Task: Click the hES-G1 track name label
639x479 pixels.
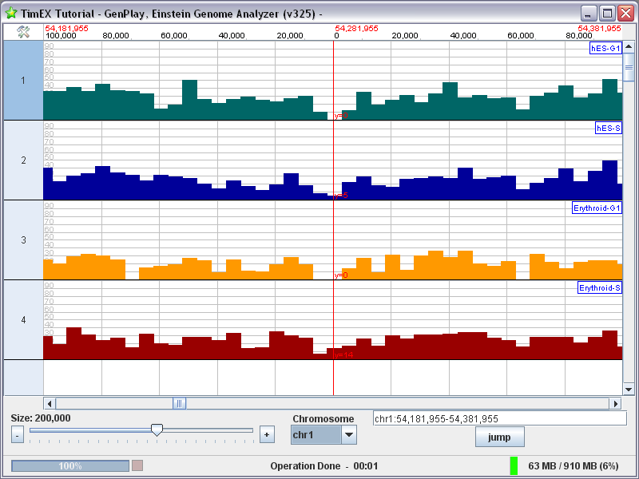Action: click(605, 49)
